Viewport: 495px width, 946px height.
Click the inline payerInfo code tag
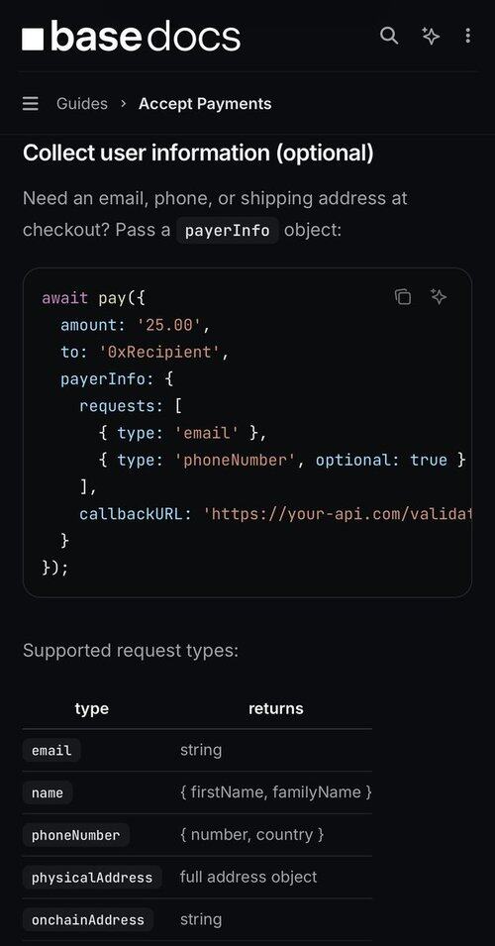tap(228, 231)
